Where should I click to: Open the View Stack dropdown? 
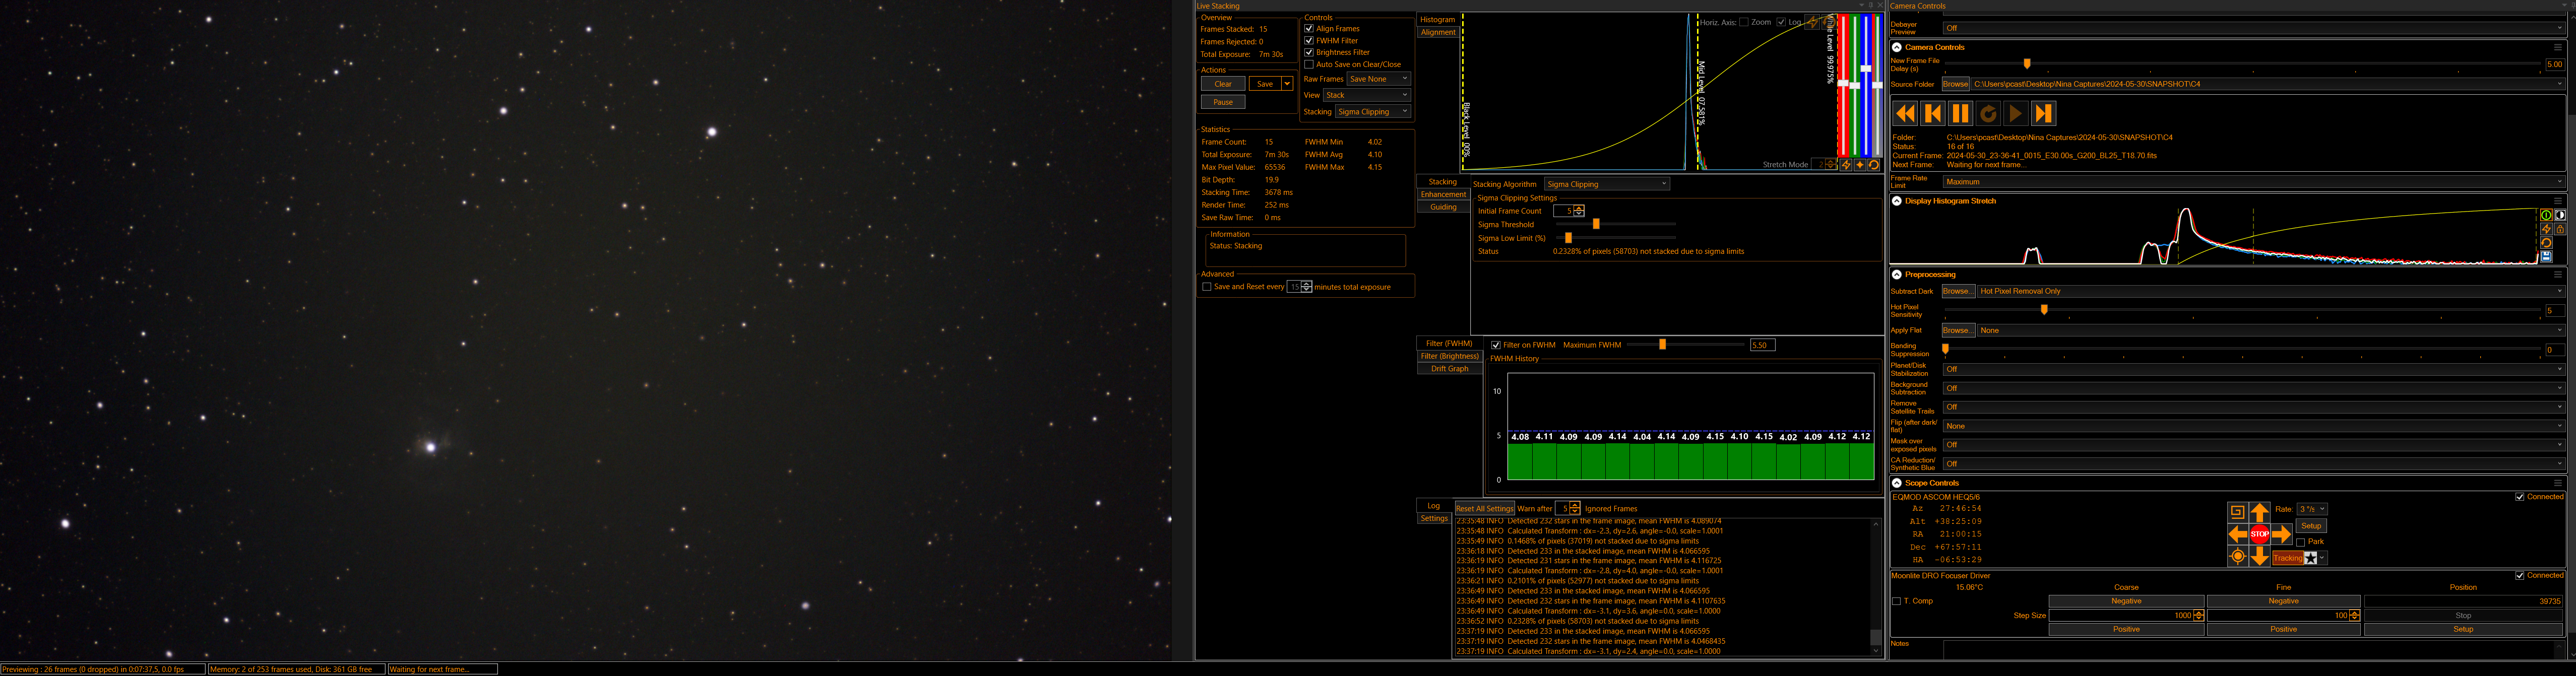coord(1367,96)
